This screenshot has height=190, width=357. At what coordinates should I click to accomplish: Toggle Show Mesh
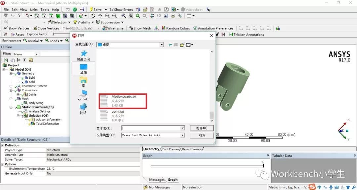140,28
